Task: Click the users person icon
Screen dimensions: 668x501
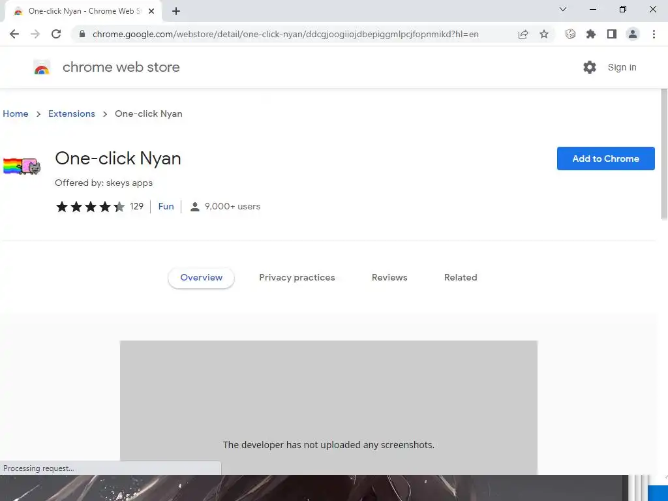Action: pyautogui.click(x=194, y=207)
